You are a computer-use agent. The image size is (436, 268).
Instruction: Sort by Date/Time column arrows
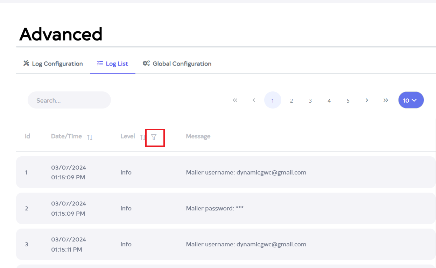click(90, 137)
